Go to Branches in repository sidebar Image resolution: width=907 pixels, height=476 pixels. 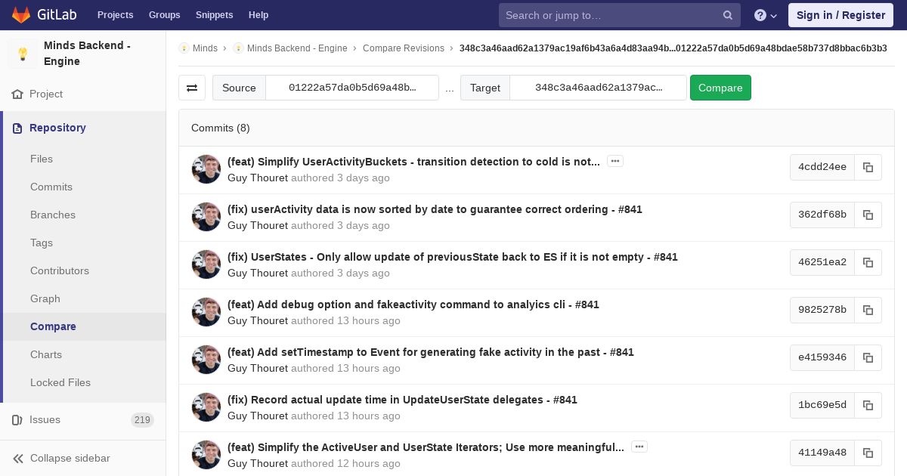(x=53, y=215)
